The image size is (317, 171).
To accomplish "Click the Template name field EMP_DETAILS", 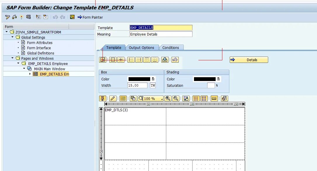I will (x=161, y=28).
